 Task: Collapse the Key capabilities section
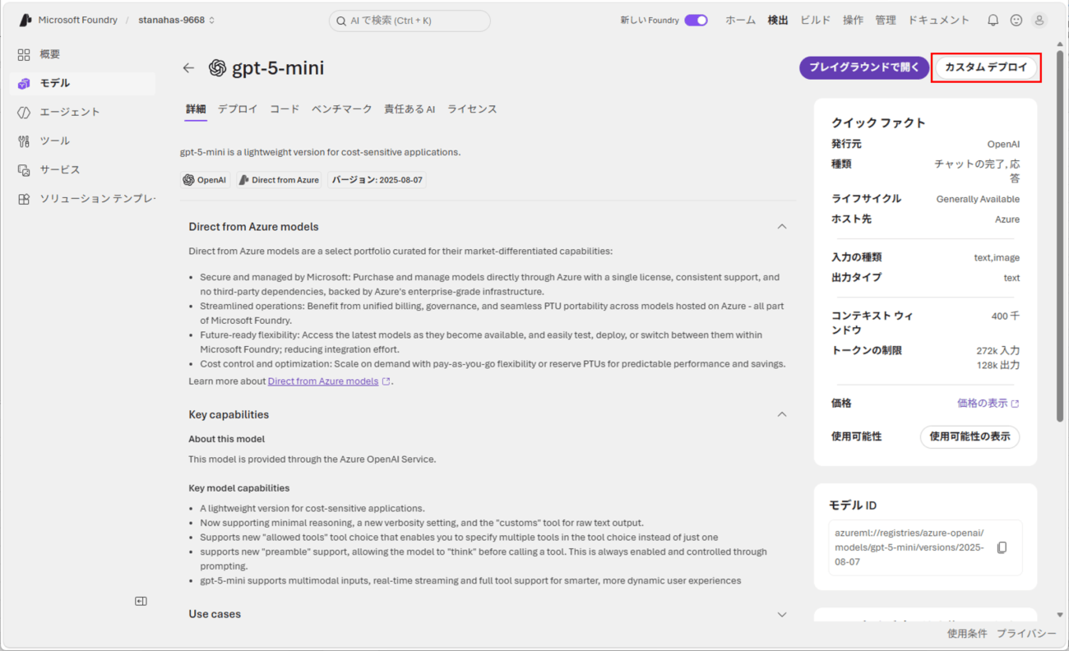click(x=782, y=414)
